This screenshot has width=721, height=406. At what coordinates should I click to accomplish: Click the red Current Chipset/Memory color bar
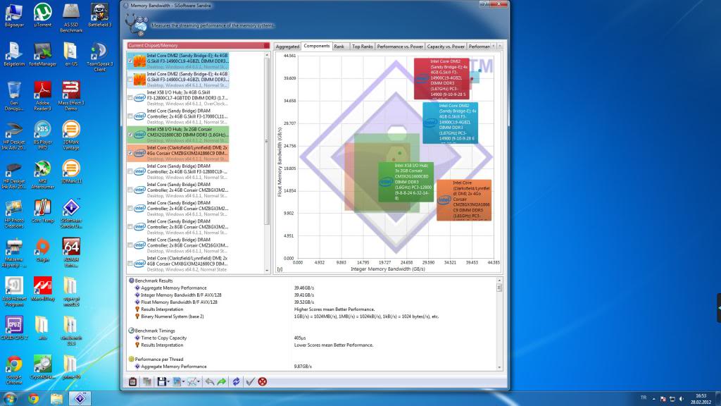click(199, 46)
